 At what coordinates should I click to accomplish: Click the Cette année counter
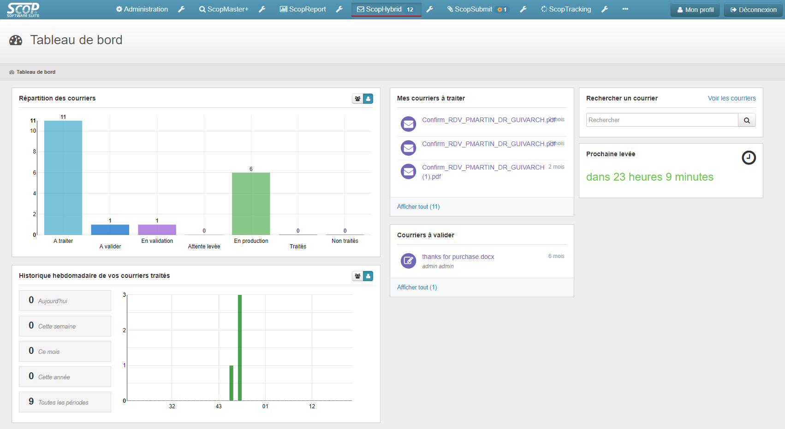click(65, 376)
